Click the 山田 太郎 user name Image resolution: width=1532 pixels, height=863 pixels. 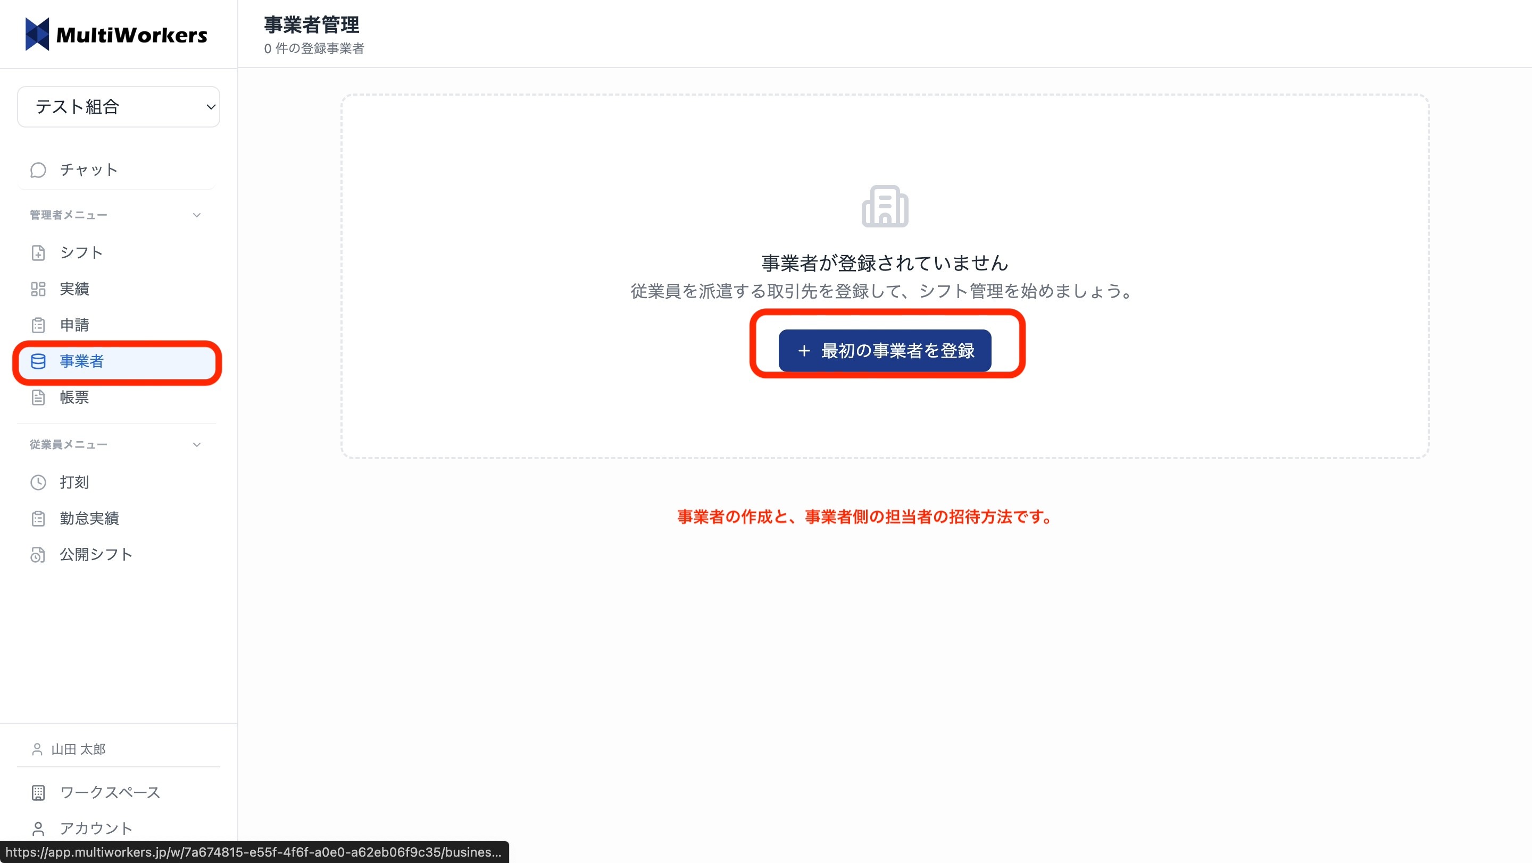[x=79, y=750]
